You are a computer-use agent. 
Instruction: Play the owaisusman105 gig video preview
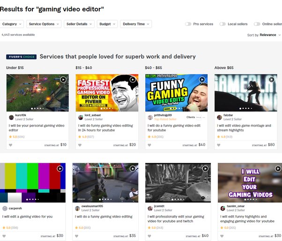(133, 169)
